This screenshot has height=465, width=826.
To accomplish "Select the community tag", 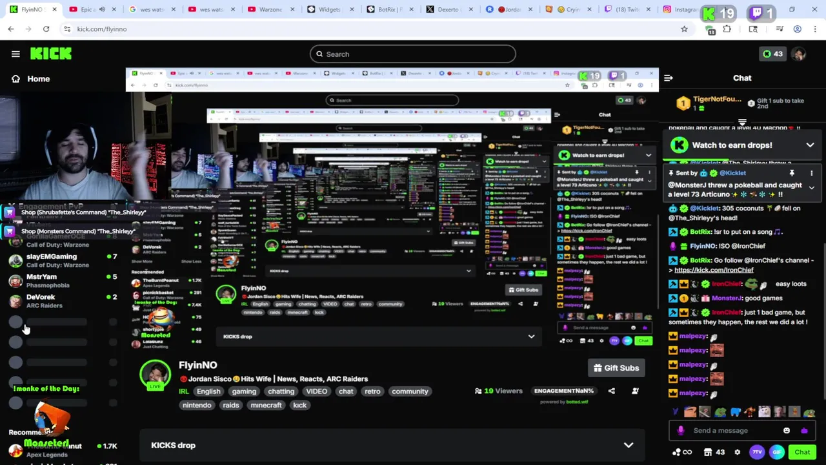I will coord(410,391).
